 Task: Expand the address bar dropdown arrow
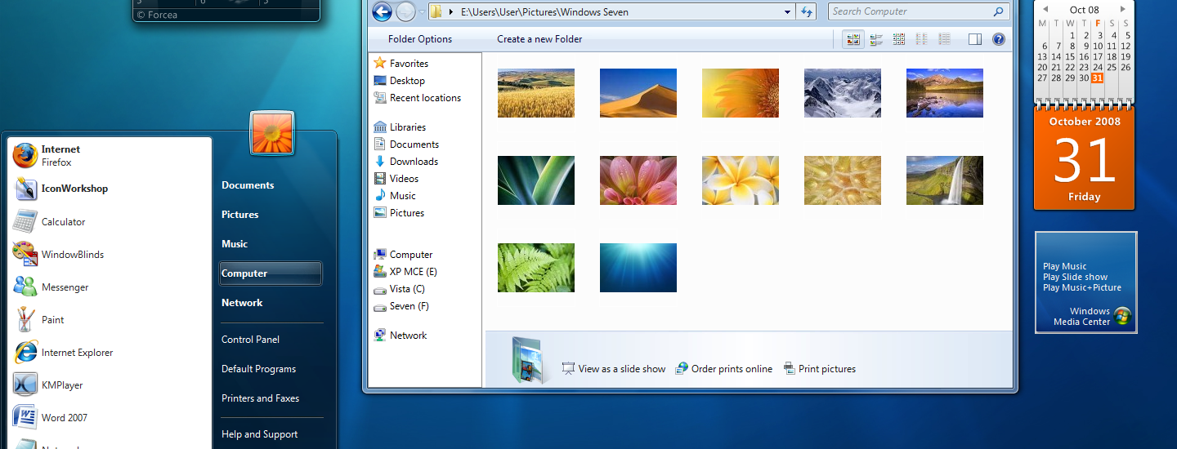pos(787,11)
